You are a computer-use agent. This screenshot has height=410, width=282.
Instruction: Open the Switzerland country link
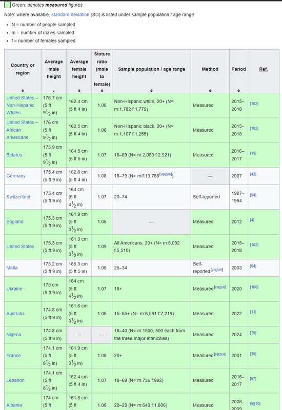click(x=18, y=197)
